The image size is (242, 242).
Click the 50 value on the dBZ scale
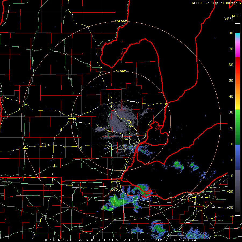(x=231, y=81)
